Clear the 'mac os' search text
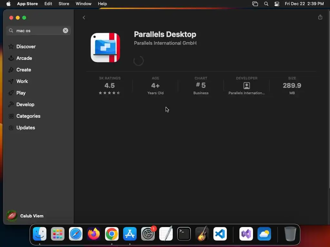Screen dimensions: 330x247 click(x=65, y=31)
